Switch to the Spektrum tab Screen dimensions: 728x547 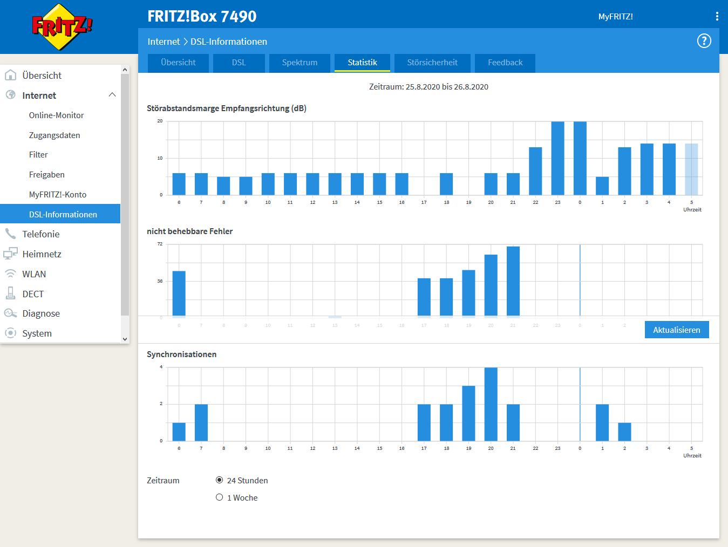tap(300, 63)
